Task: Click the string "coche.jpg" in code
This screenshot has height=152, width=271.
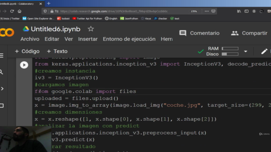Action: [182, 105]
